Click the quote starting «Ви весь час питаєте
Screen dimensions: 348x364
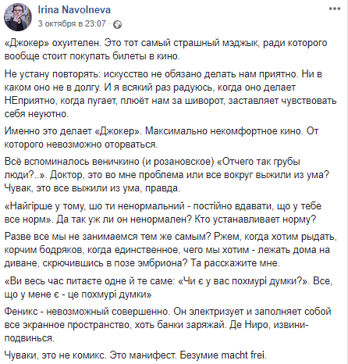[x=169, y=287]
